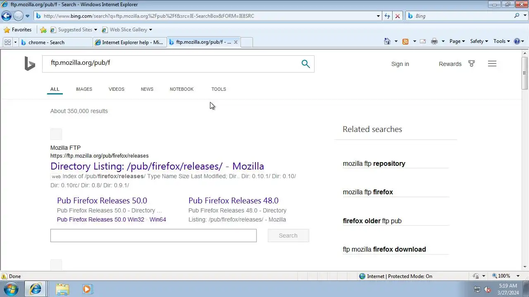Open the Tools menu
The height and width of the screenshot is (297, 529).
502,41
